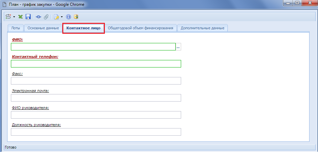Focus the Контактный телефон input field

96,64
